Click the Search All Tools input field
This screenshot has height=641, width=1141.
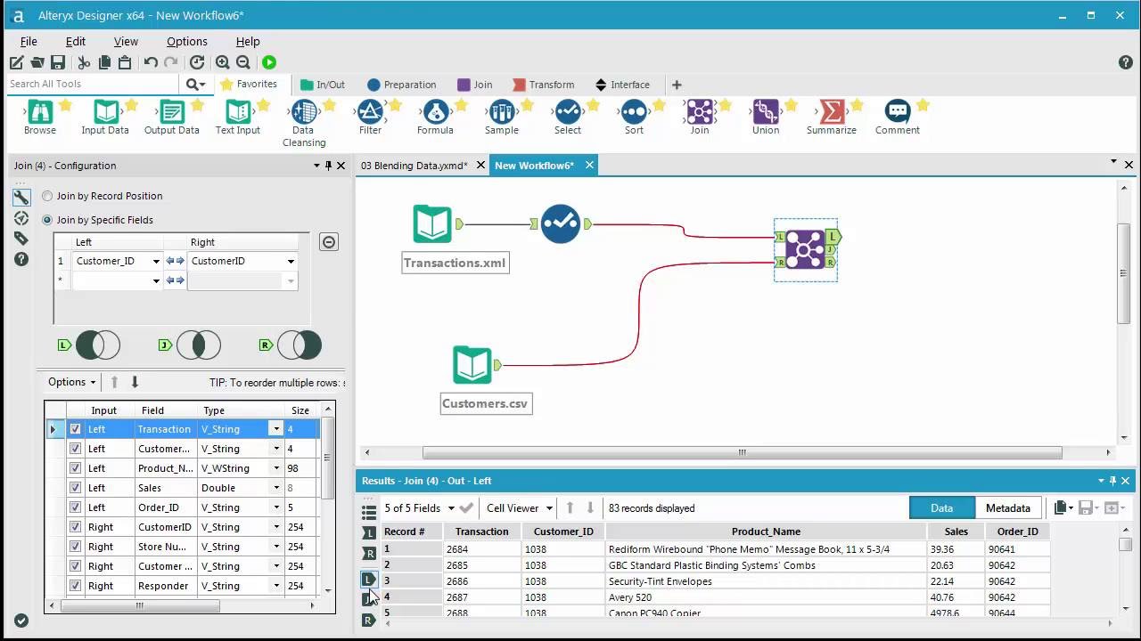coord(92,85)
